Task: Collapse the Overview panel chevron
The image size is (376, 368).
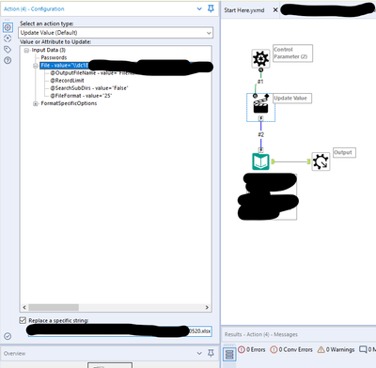Action: click(199, 353)
